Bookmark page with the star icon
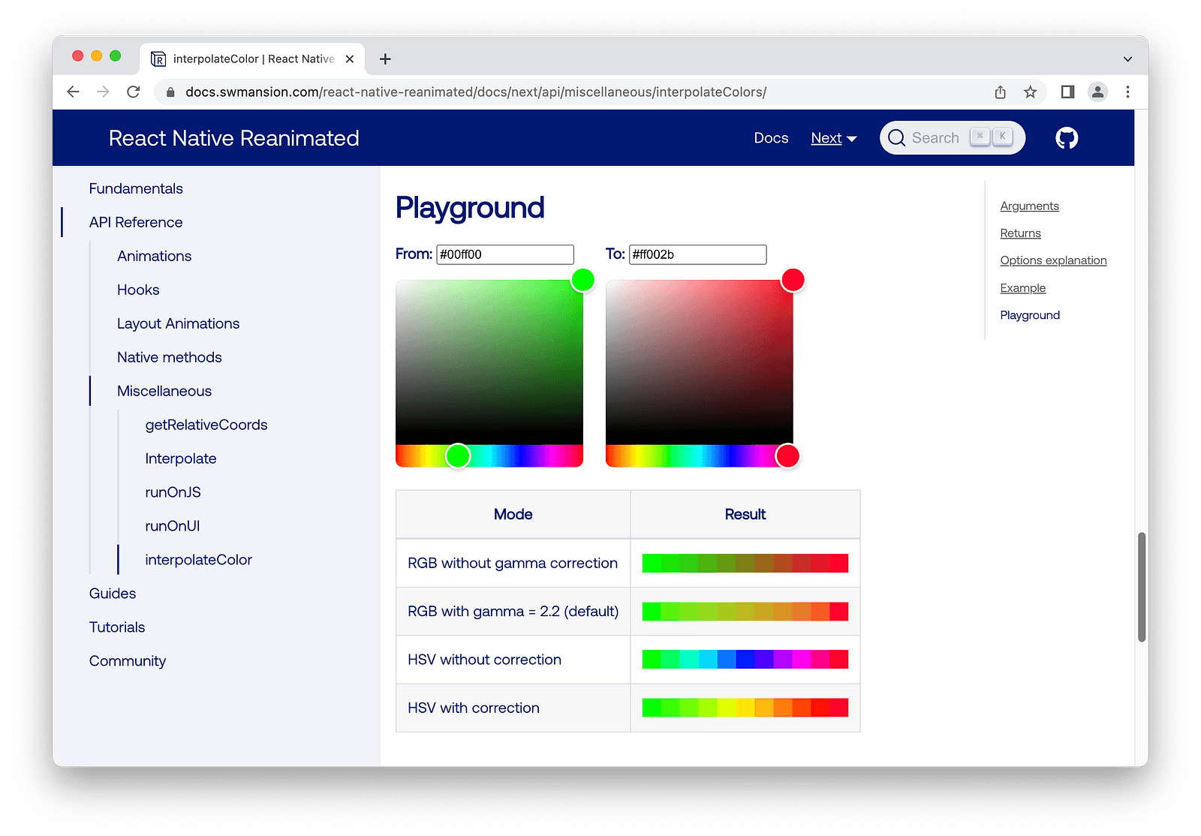Image resolution: width=1201 pixels, height=836 pixels. (x=1030, y=92)
